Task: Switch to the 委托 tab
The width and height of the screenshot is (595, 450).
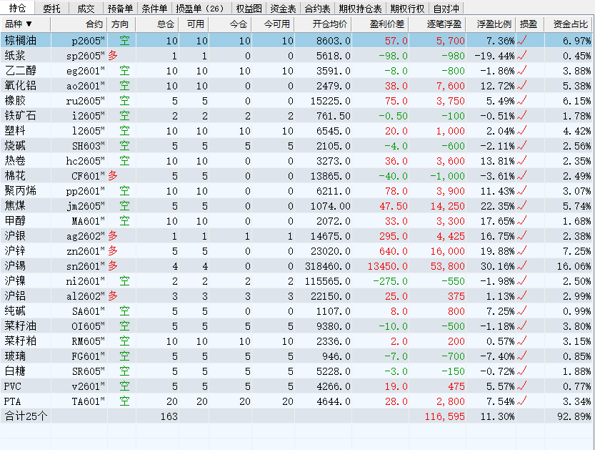Action: click(x=51, y=9)
